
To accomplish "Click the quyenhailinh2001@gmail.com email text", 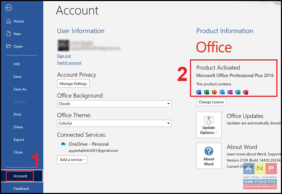I will point(93,151).
